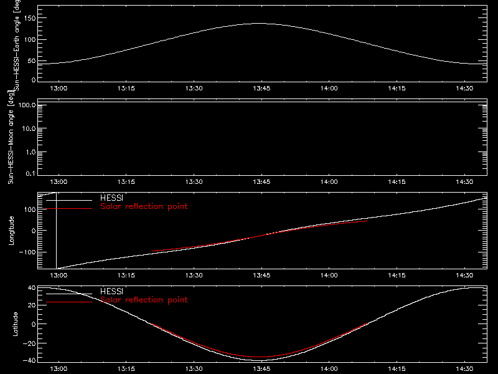
Task: Click the 1.0 tick on Moon angle axis
Action: point(31,152)
